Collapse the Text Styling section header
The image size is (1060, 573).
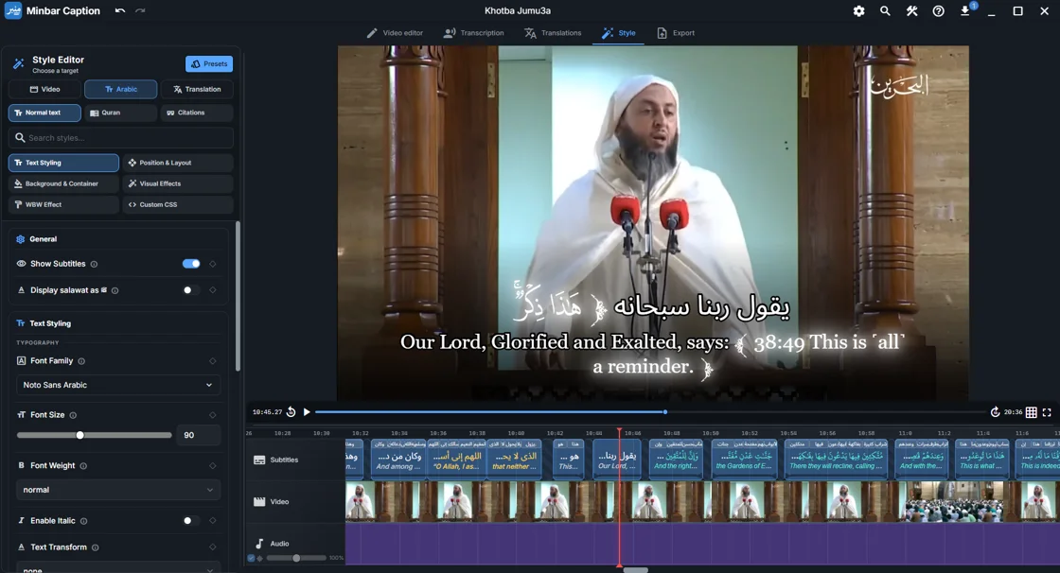coord(117,323)
